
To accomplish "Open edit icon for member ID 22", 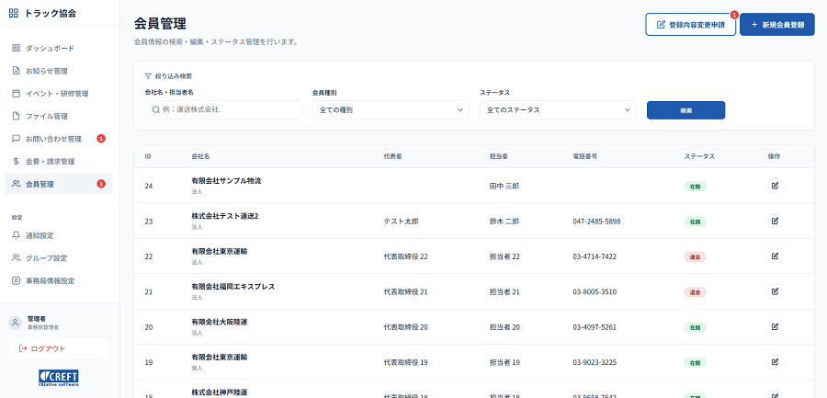I will tap(775, 256).
